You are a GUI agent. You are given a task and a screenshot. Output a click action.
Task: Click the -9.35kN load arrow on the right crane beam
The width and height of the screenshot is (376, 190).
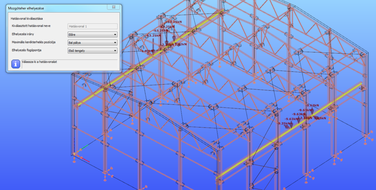tap(287, 126)
